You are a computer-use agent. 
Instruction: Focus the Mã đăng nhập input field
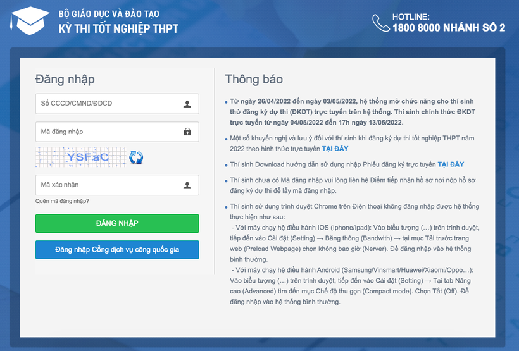(108, 132)
